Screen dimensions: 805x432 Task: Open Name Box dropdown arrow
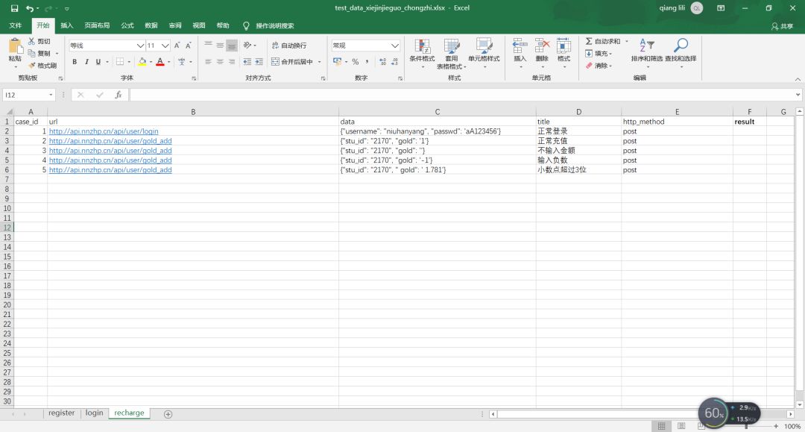pos(51,95)
